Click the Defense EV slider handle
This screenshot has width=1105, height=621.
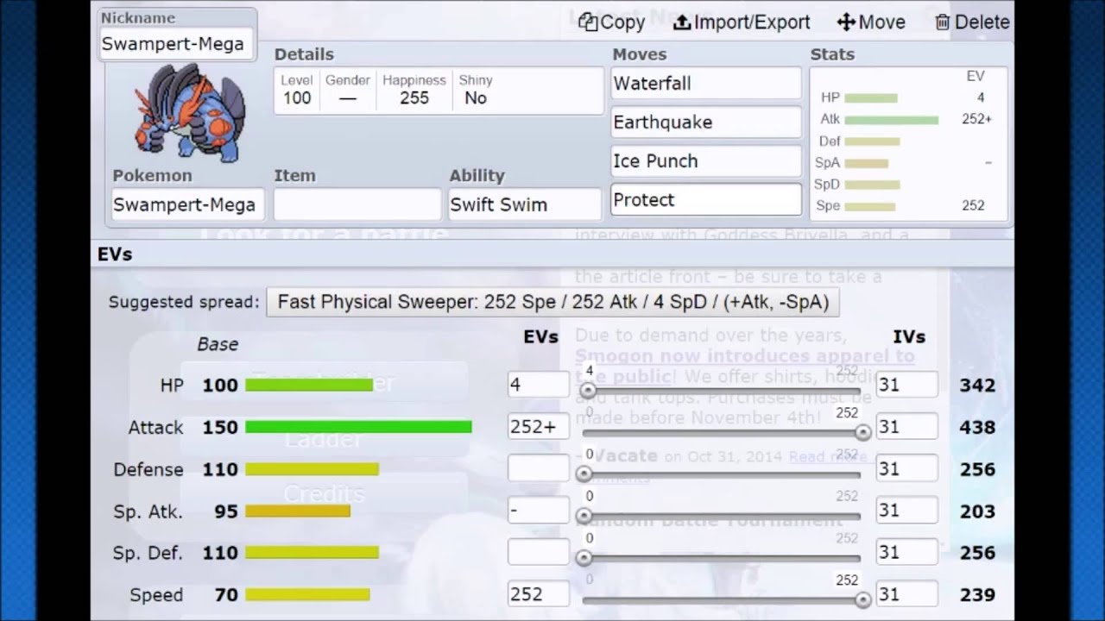point(584,474)
